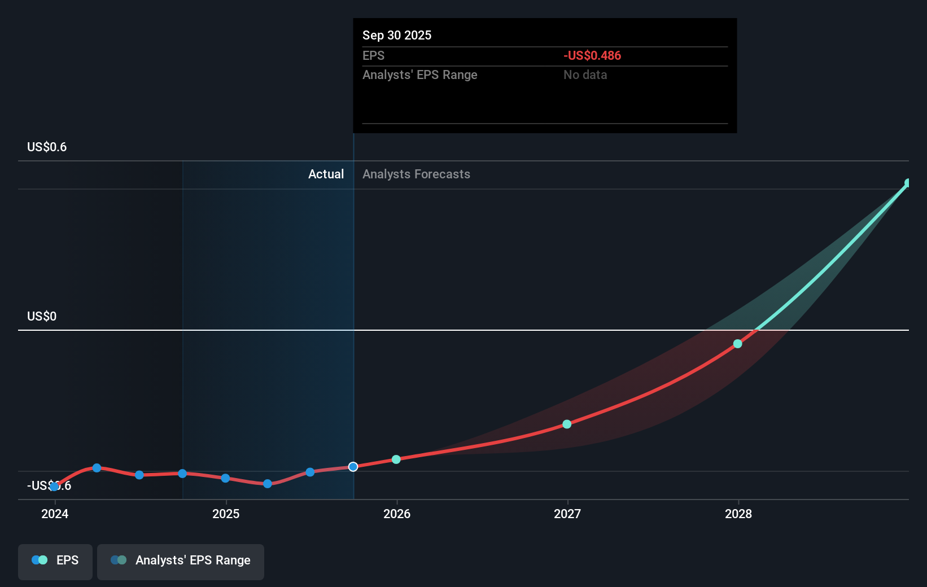Screen dimensions: 927x587
Task: Click the 'Analysts' EPS Range' row label in tooltip
Action: tap(420, 75)
